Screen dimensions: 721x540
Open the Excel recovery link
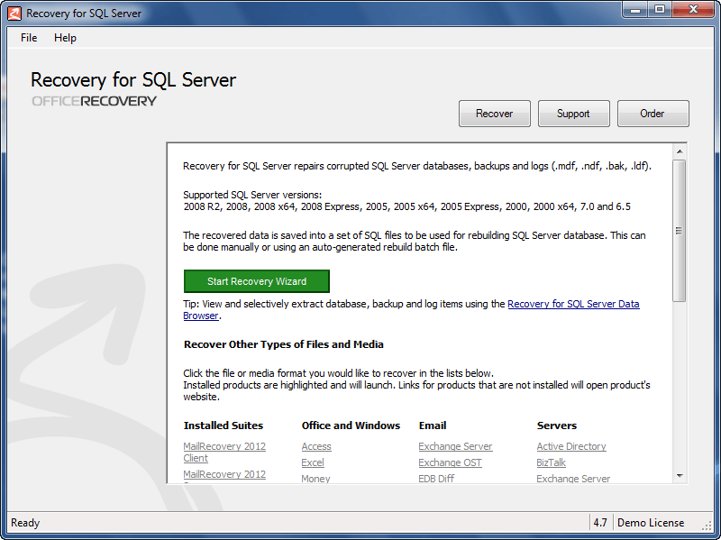point(313,462)
